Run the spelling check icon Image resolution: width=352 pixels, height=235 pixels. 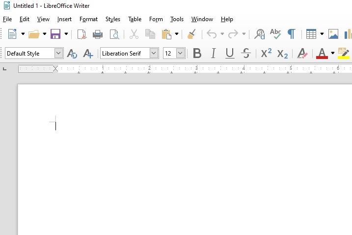275,34
